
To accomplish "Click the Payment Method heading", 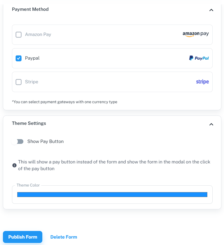I will [30, 9].
